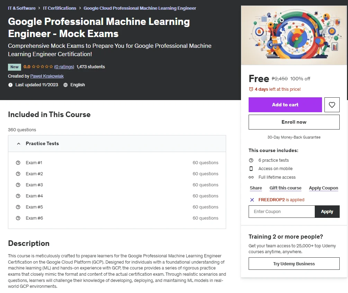Screen dimensions: 348x293
Task: Click the globe language icon
Action: coord(65,85)
